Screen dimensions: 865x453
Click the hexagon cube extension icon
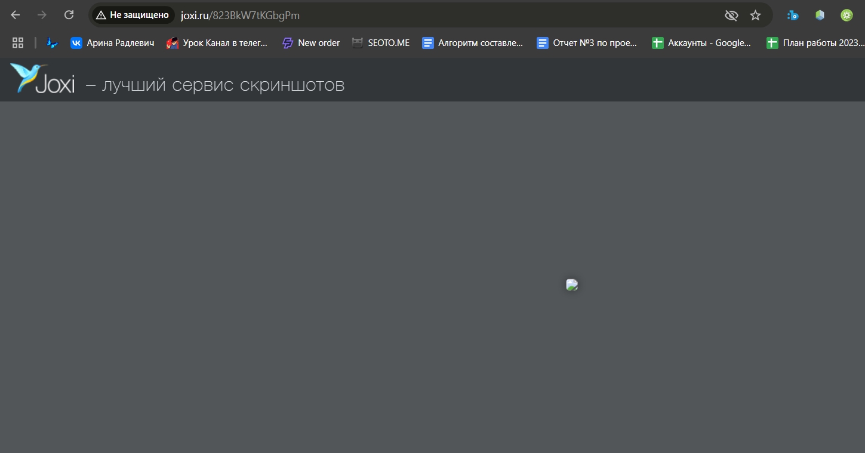820,16
